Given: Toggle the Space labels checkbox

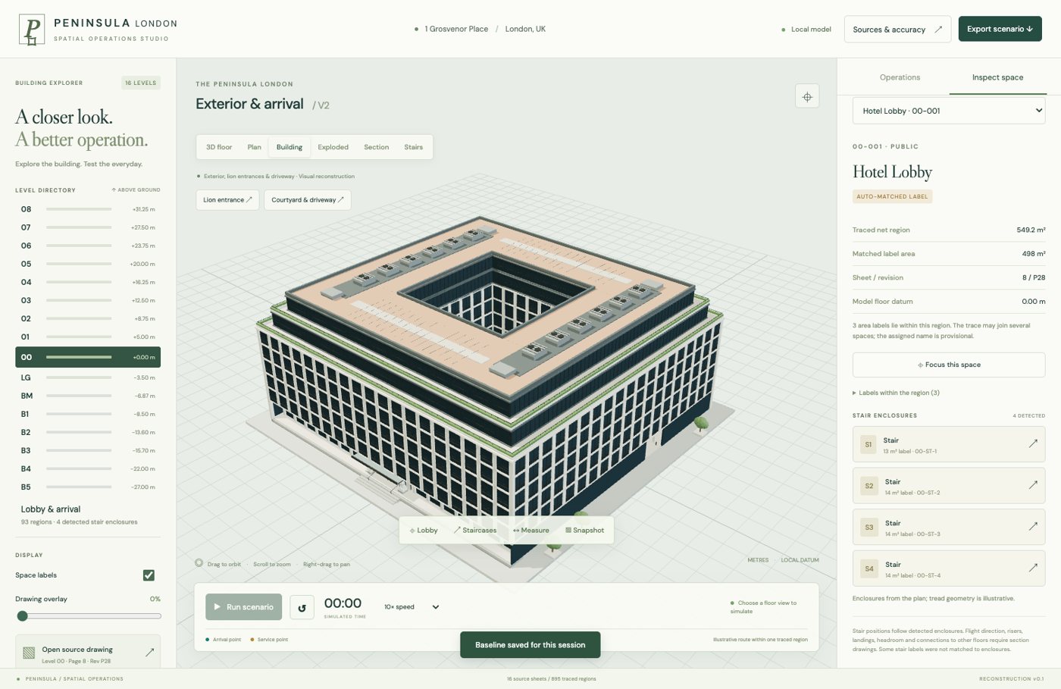Looking at the screenshot, I should pyautogui.click(x=149, y=575).
